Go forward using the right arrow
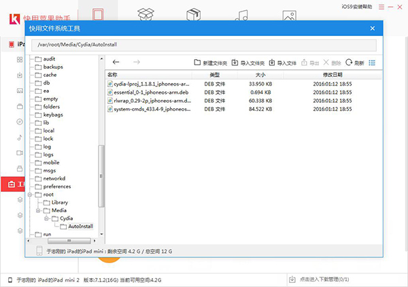 coord(137,62)
